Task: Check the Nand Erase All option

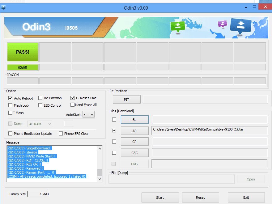Action: (x=73, y=105)
